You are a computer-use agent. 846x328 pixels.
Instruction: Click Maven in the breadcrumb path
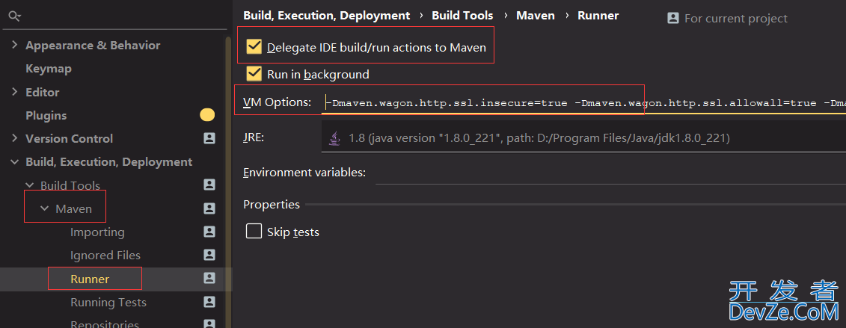pyautogui.click(x=535, y=16)
